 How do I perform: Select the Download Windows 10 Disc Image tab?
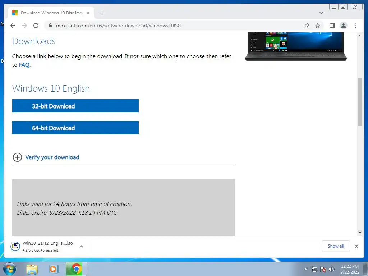click(x=51, y=13)
